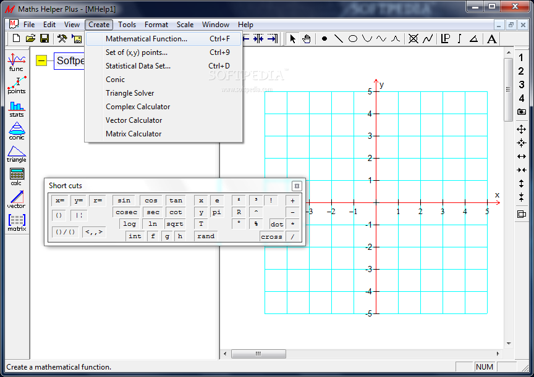534x377 pixels.
Task: Open the matrix sidebar icon
Action: click(16, 223)
